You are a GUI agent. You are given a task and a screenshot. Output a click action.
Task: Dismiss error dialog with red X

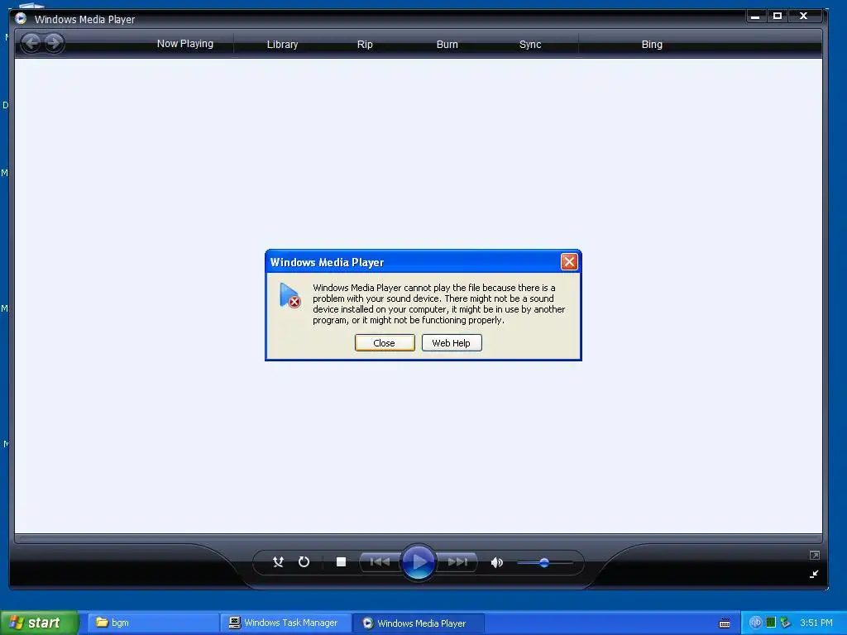click(x=569, y=262)
